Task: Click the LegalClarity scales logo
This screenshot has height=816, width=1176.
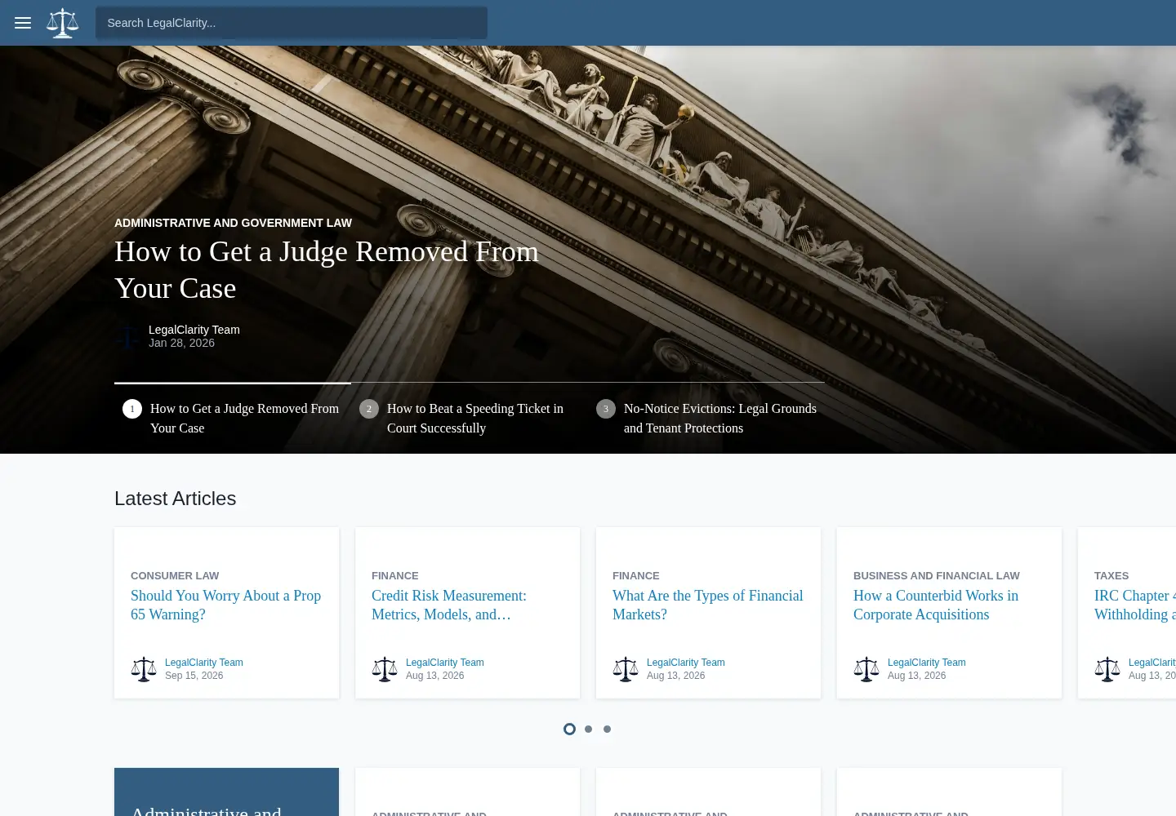Action: (x=63, y=23)
